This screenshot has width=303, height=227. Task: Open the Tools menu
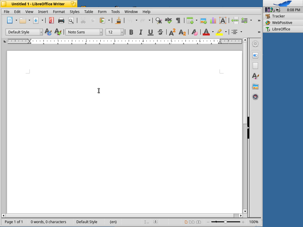coord(115,12)
